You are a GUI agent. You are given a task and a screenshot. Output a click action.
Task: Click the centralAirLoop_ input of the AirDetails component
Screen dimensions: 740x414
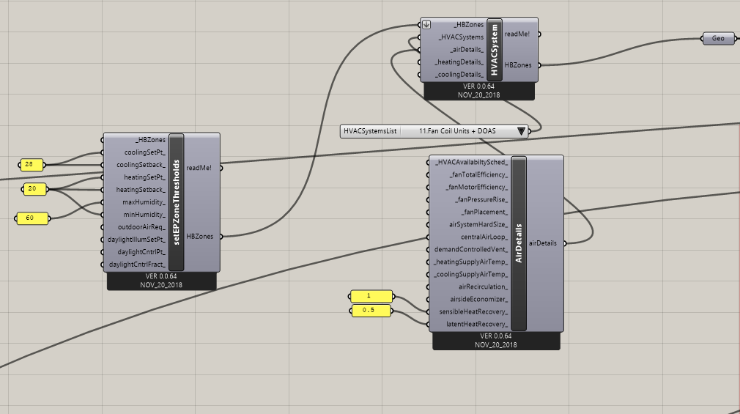click(484, 237)
